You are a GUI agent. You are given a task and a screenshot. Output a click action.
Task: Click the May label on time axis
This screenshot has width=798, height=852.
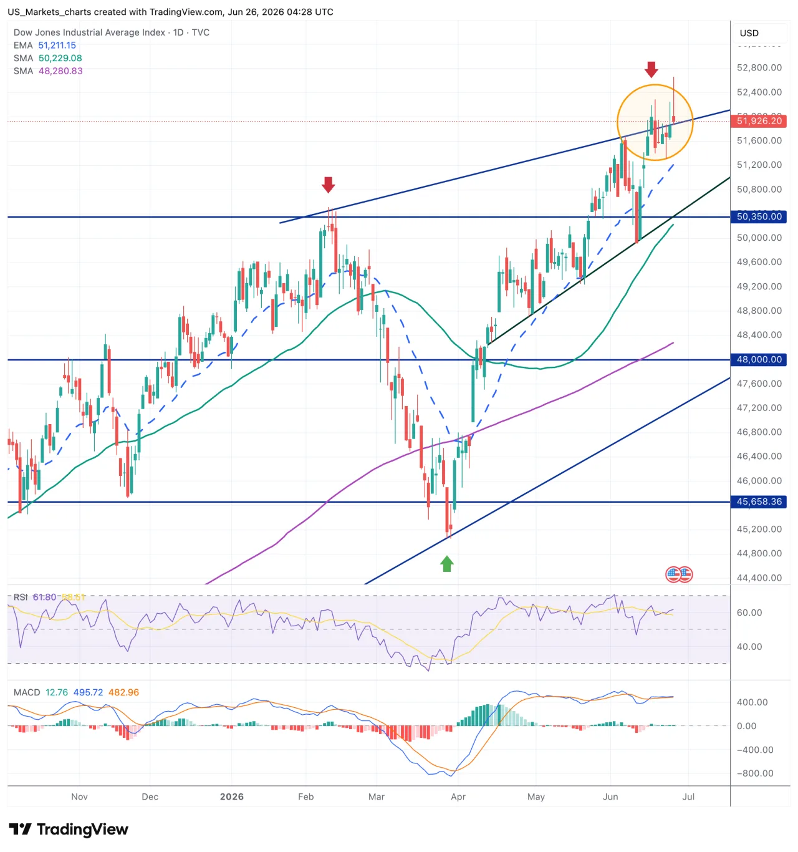536,797
